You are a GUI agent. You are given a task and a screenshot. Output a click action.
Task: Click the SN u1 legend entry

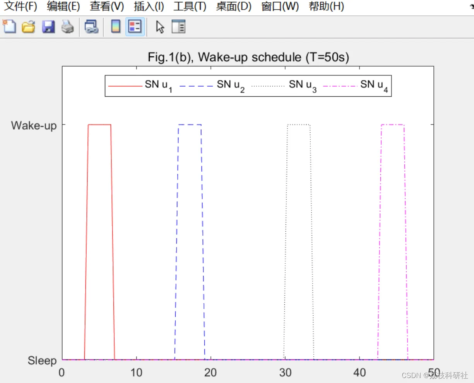point(140,85)
